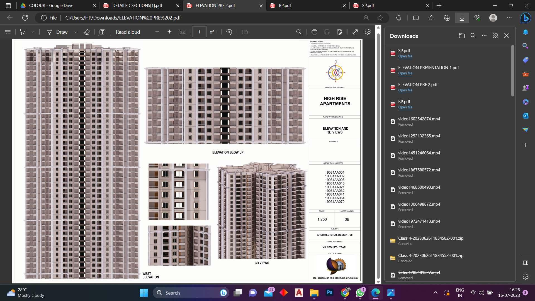This screenshot has height=301, width=535.
Task: Unpin the Downloads panel
Action: [495, 36]
